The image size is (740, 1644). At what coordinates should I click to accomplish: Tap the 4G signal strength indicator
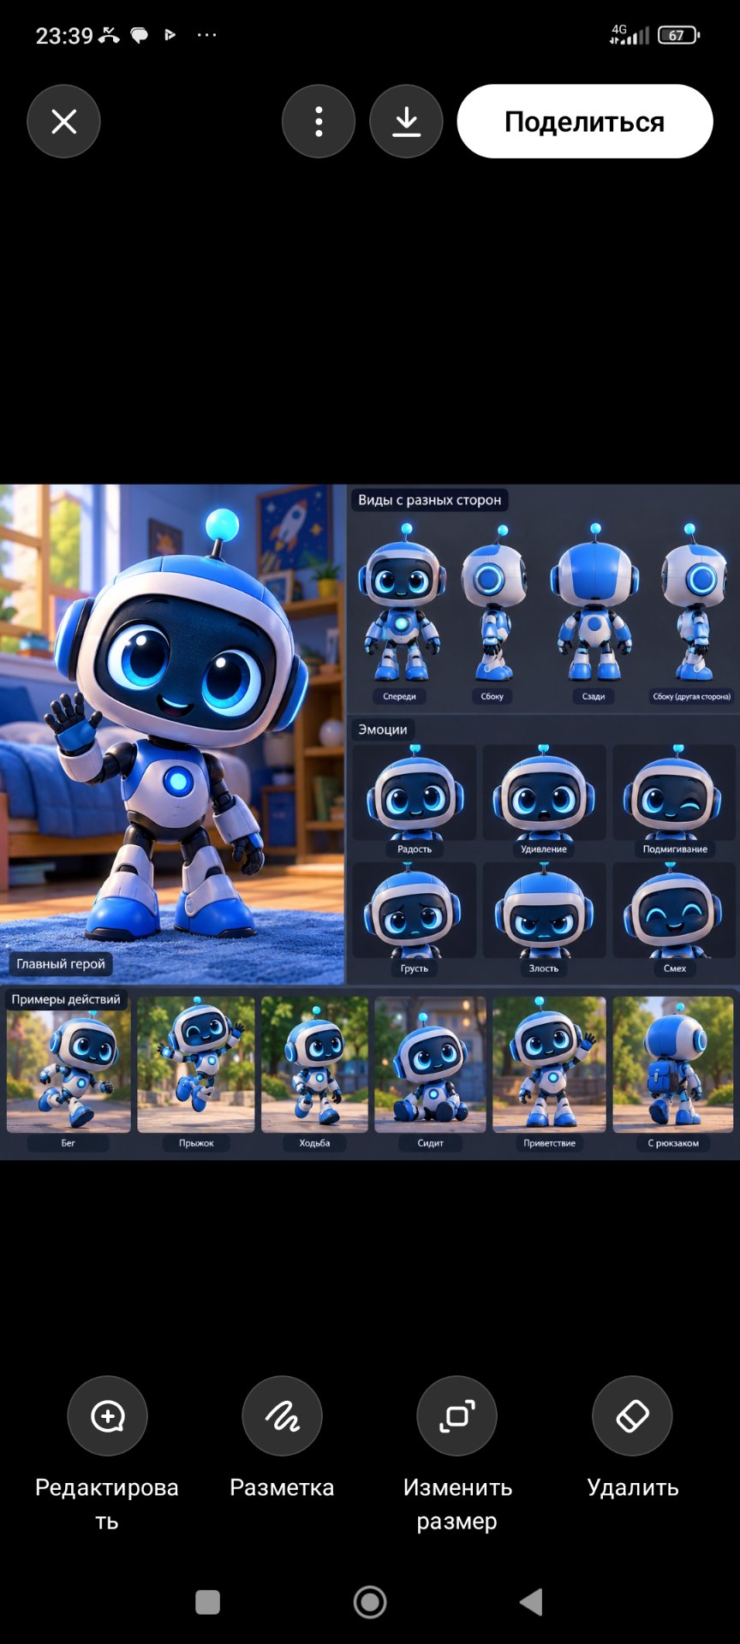(629, 34)
